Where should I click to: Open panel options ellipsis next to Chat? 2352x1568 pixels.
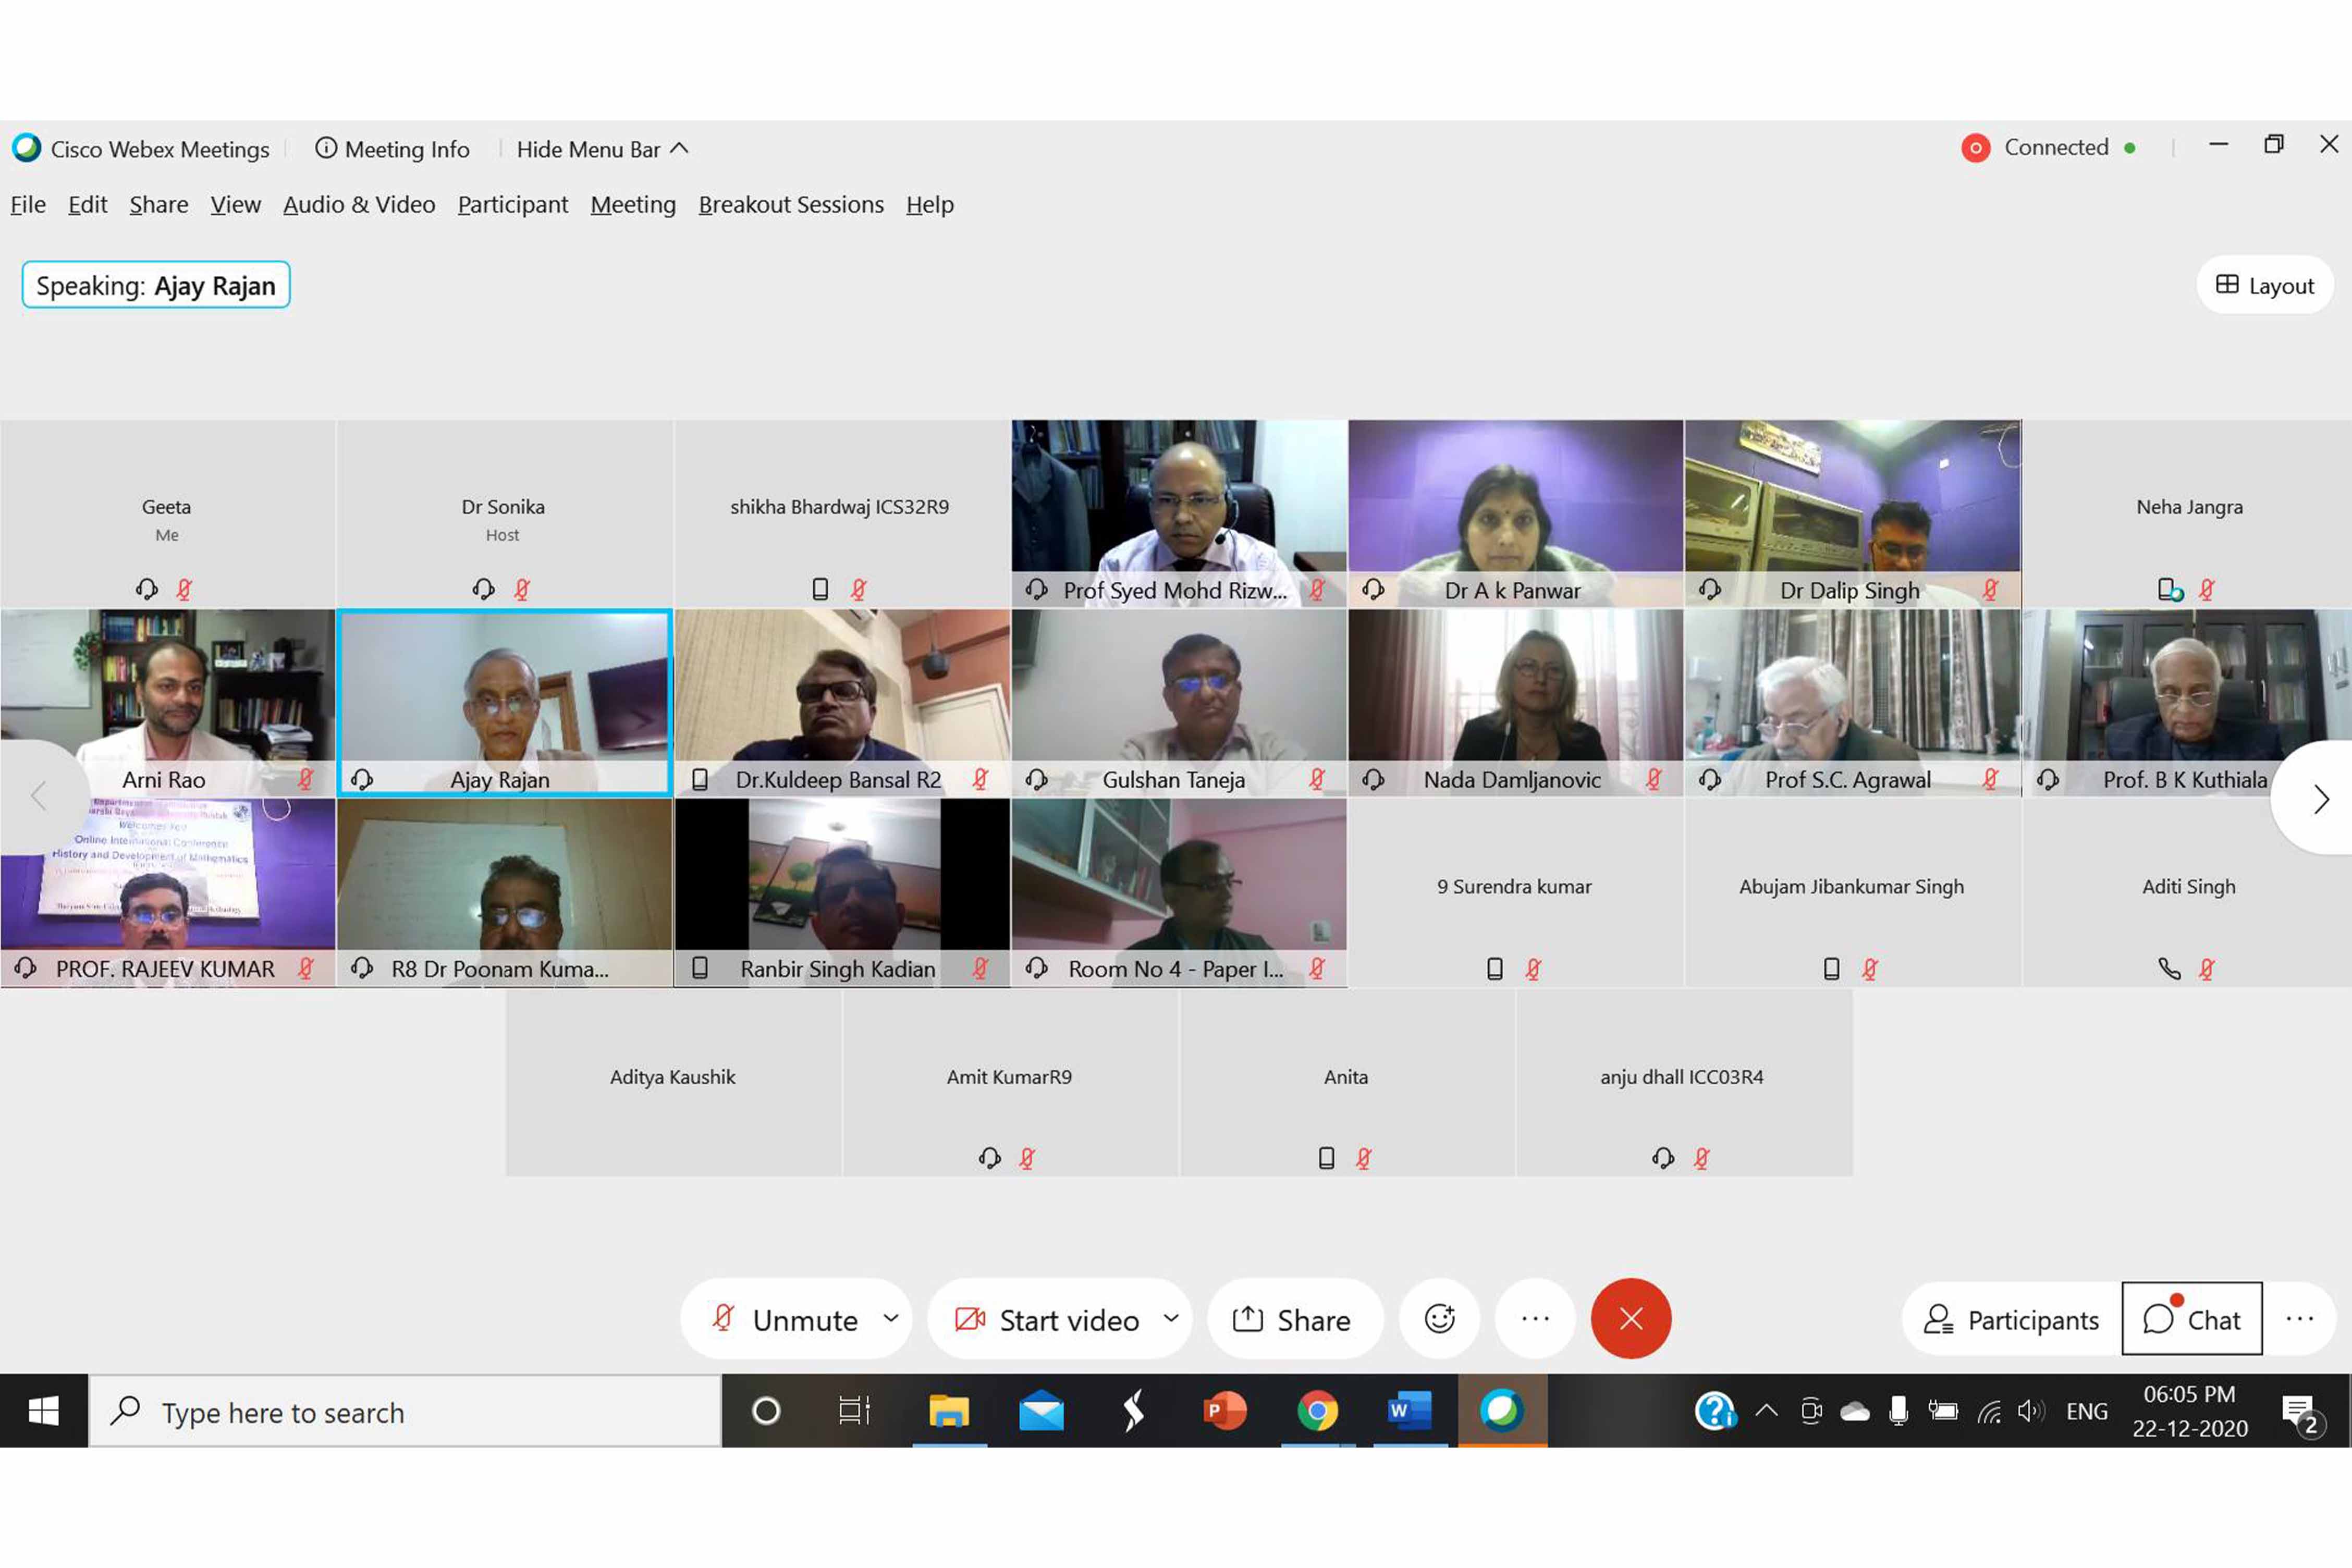(2299, 1319)
